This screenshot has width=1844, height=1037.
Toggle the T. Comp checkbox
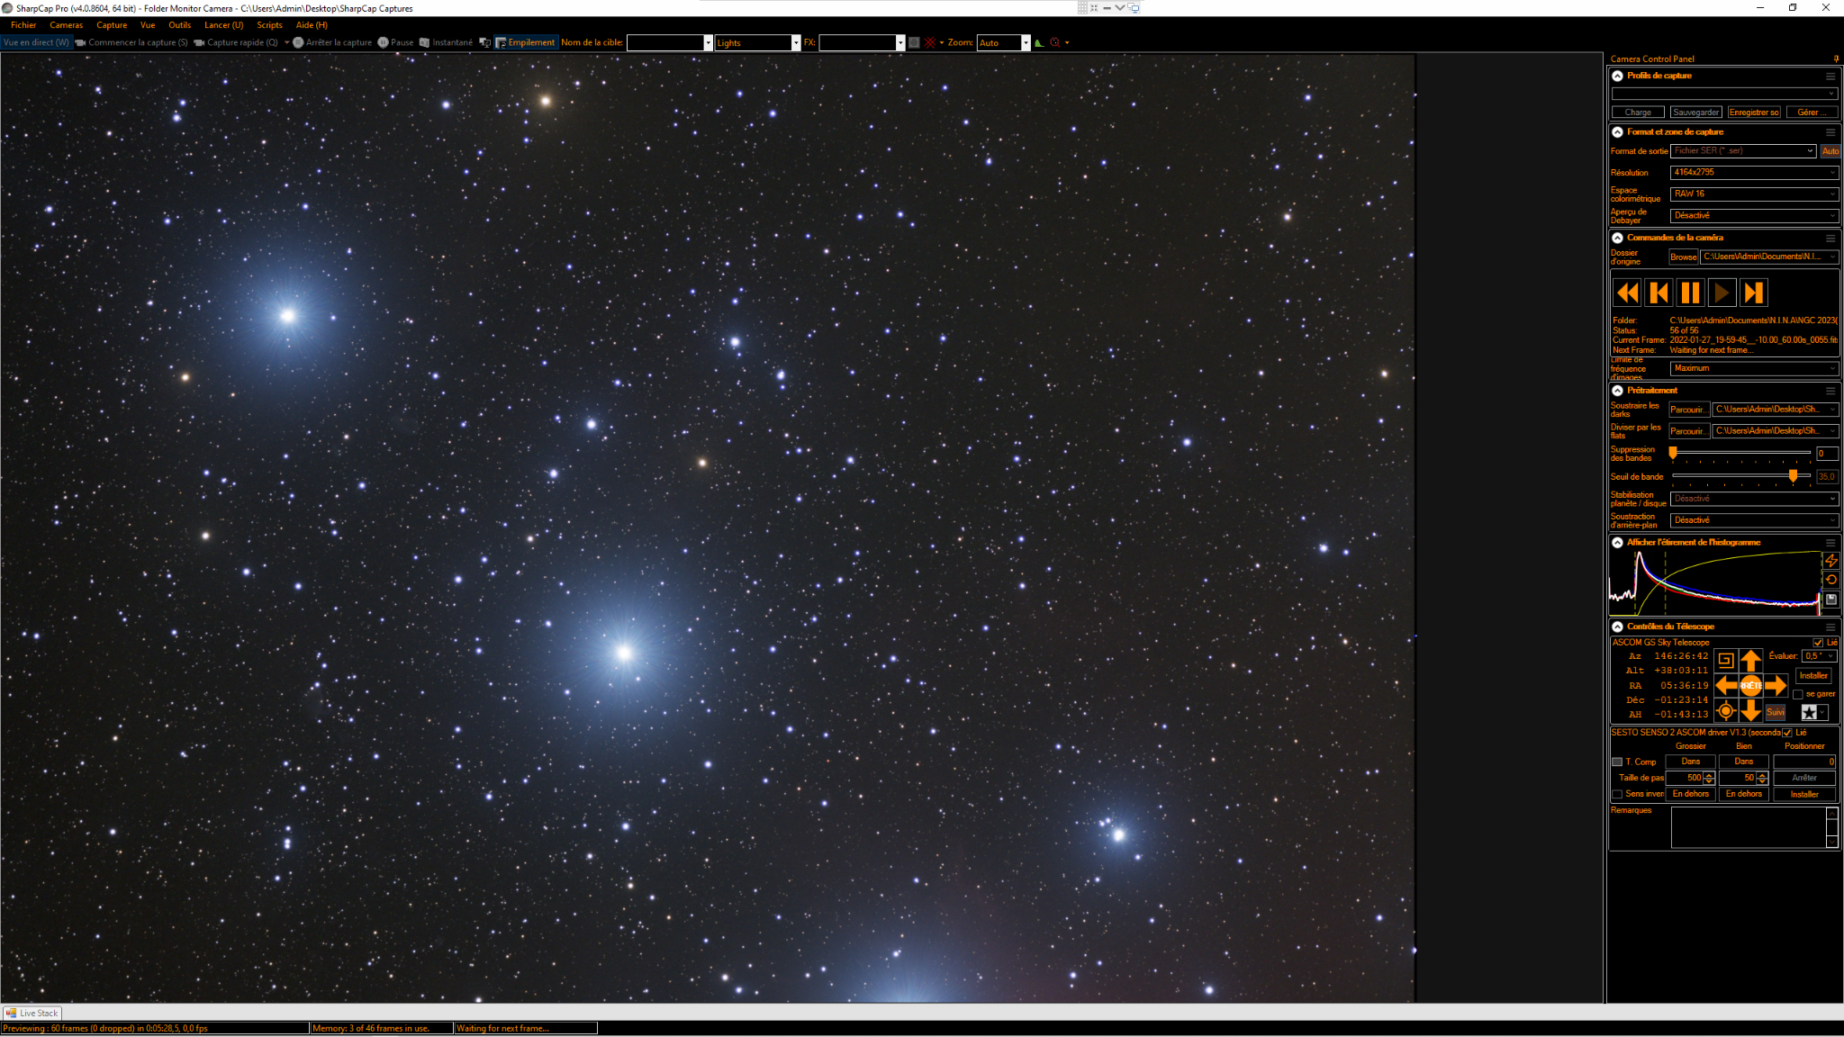pyautogui.click(x=1617, y=762)
